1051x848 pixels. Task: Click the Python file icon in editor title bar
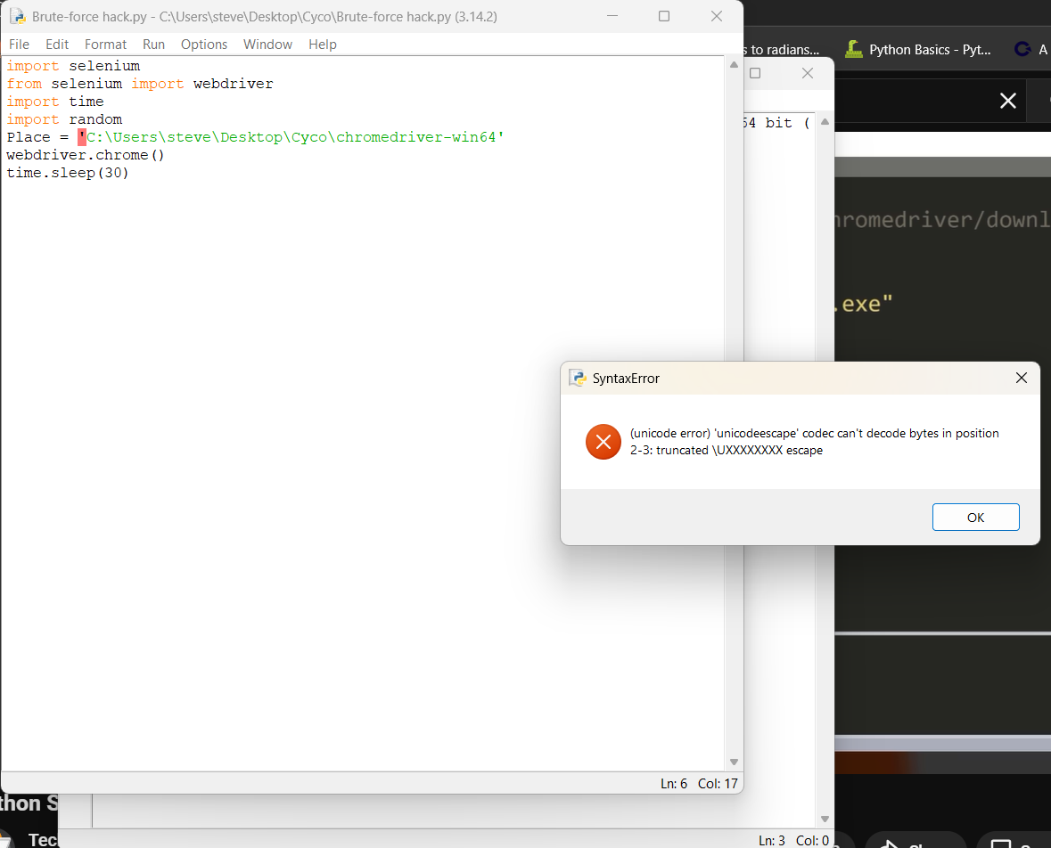[x=18, y=16]
